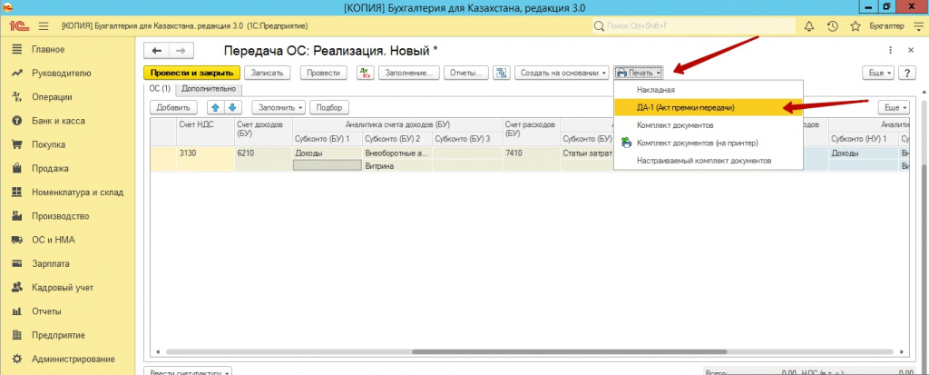Open the favorites star icon
The image size is (929, 375).
pos(855,26)
